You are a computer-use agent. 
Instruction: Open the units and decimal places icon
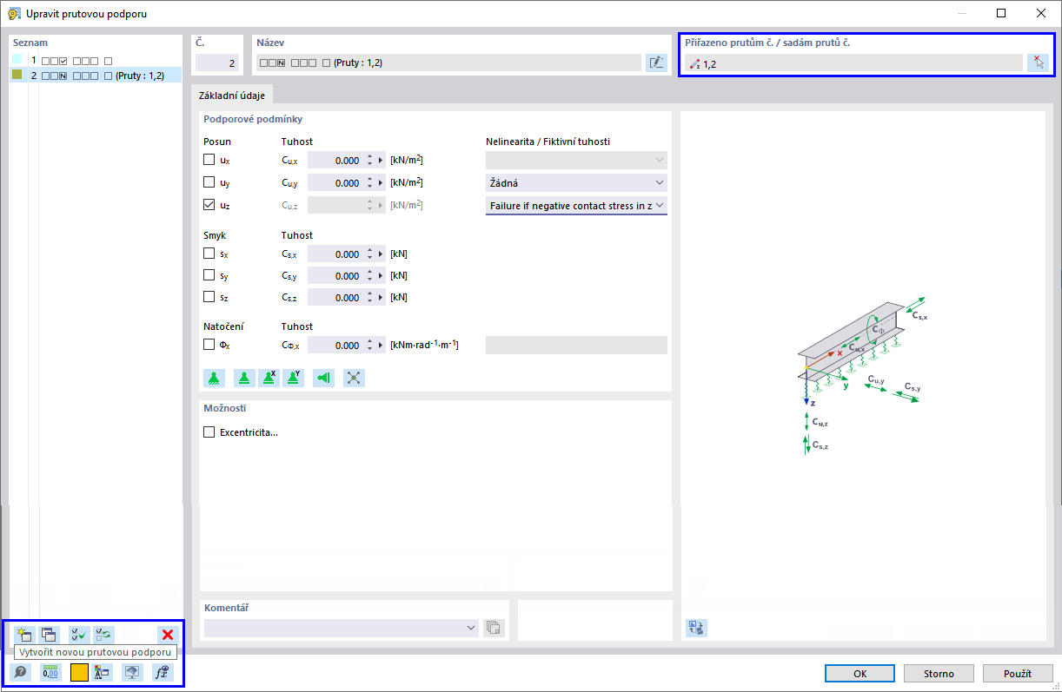click(x=51, y=671)
